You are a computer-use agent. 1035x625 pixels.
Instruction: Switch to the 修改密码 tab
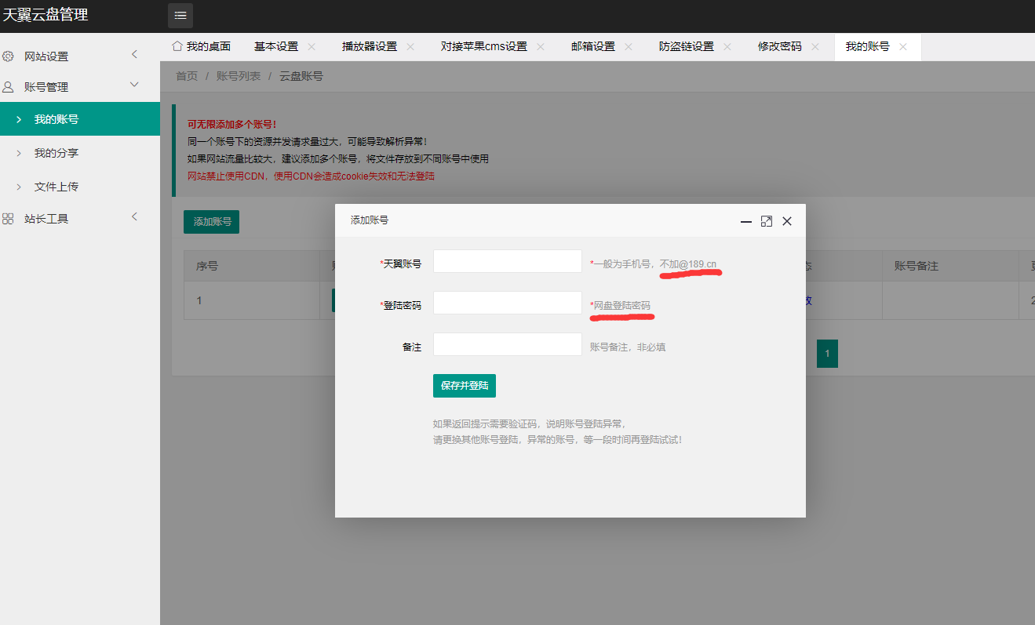click(x=780, y=46)
